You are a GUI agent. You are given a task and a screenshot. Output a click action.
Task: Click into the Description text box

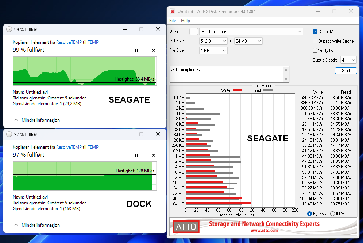coord(227,74)
